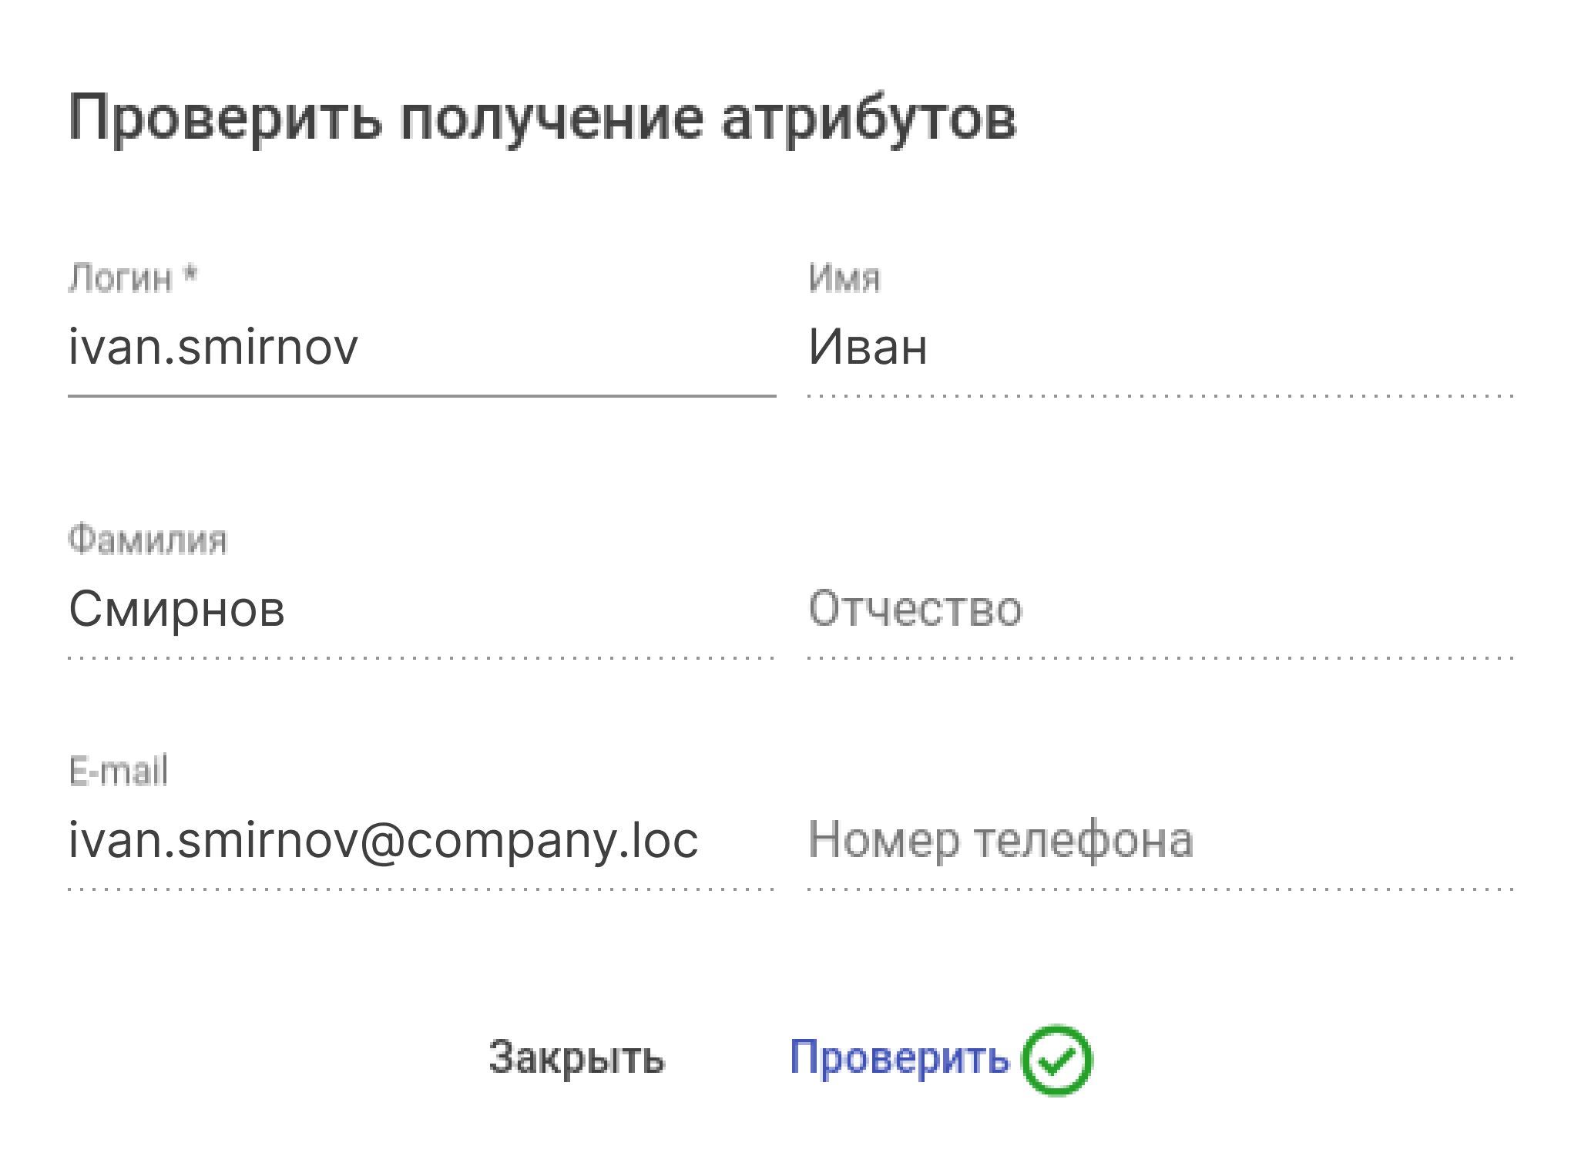Click the dialog title Проверить получение атрибутов

click(x=542, y=119)
